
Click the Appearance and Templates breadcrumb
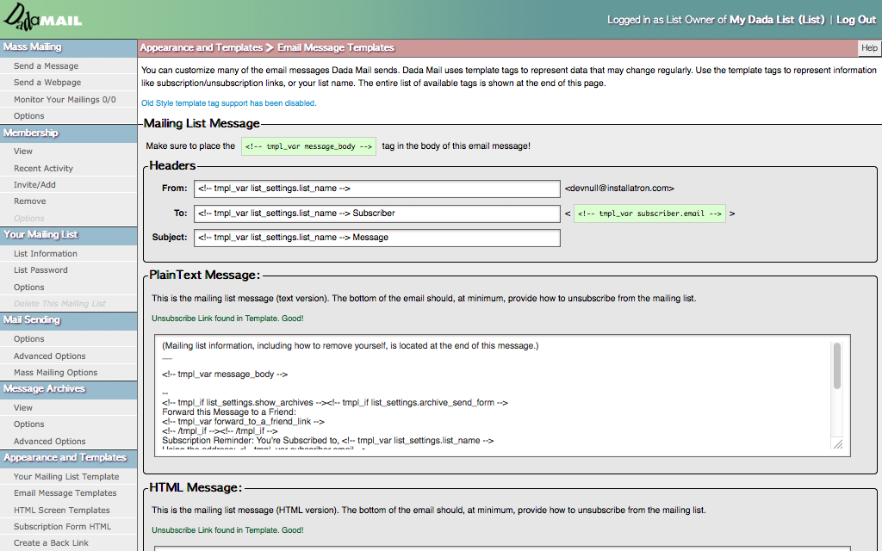click(x=201, y=48)
